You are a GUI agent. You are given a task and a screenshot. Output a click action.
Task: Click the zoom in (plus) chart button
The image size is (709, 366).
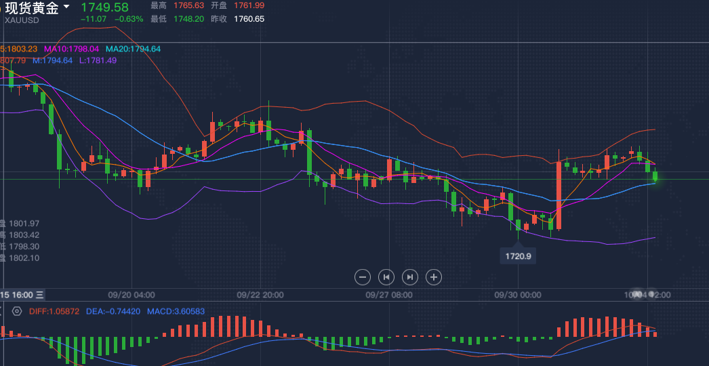coord(434,277)
